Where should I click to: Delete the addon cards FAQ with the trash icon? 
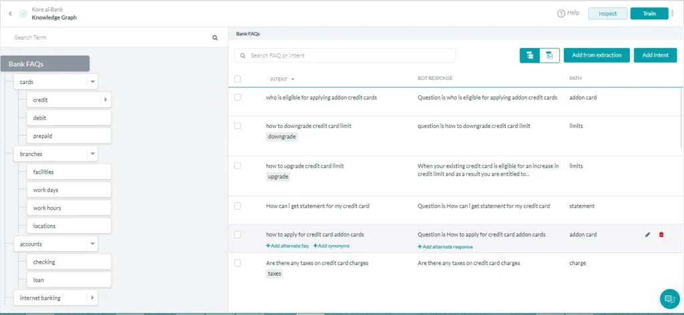coord(661,235)
